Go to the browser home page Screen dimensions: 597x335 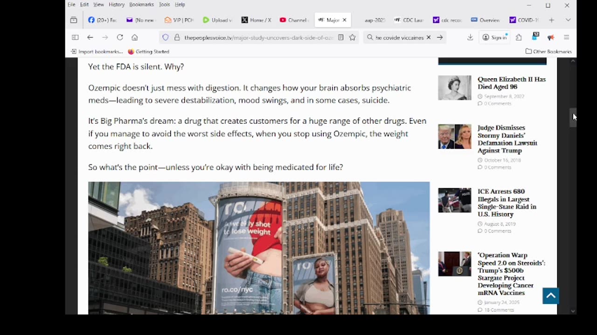click(135, 37)
